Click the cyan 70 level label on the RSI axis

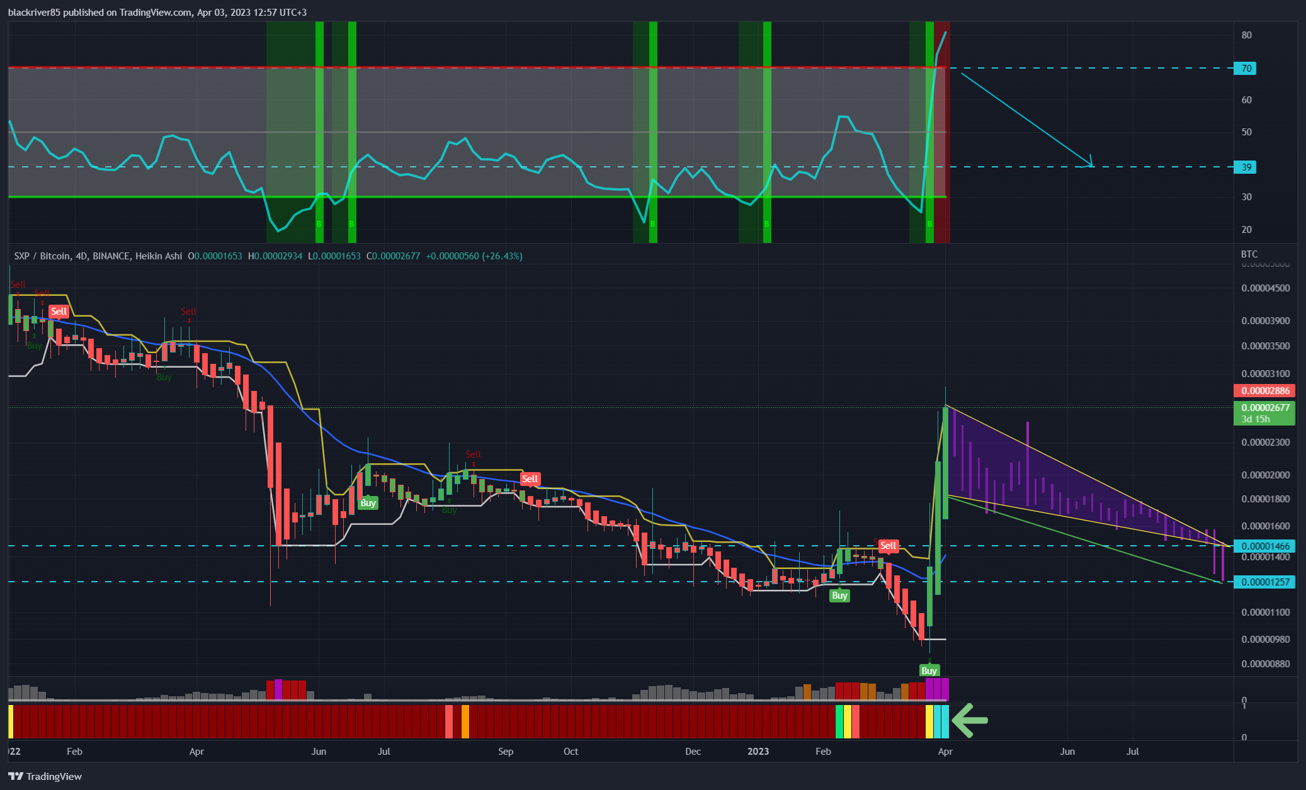click(x=1246, y=68)
